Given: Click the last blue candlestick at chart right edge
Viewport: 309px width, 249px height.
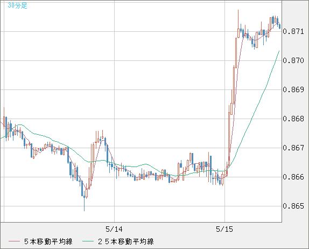Looking at the screenshot, I should (x=279, y=26).
